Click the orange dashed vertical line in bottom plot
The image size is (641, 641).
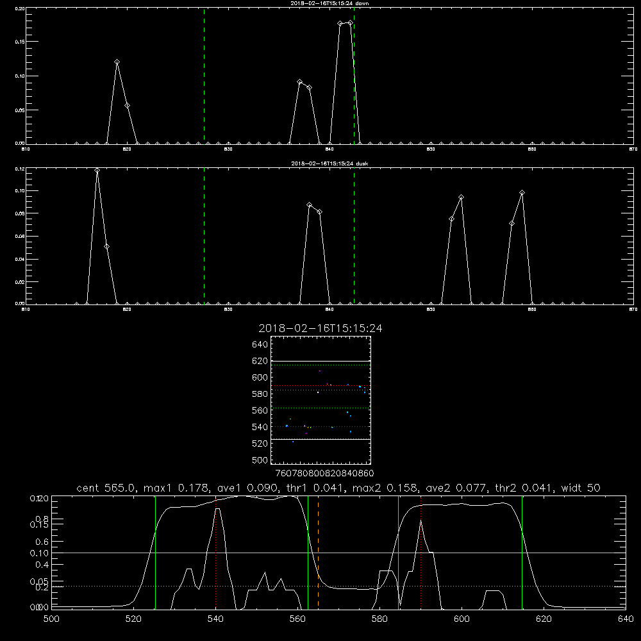coord(318,553)
